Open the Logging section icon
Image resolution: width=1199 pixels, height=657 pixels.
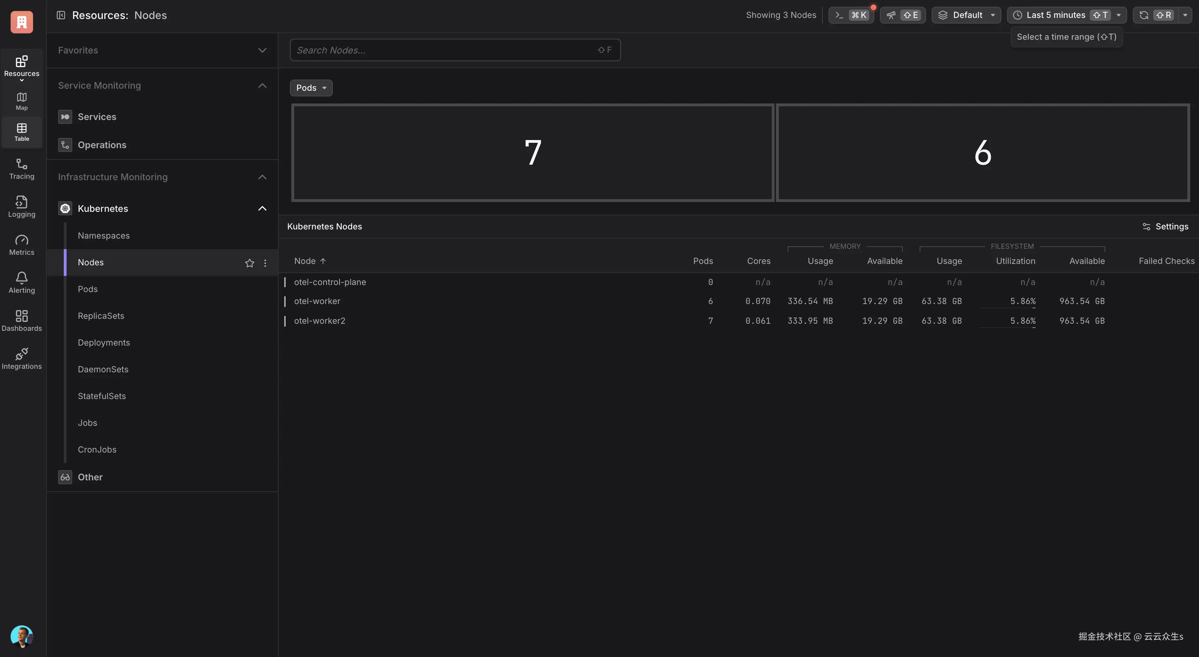pos(21,202)
